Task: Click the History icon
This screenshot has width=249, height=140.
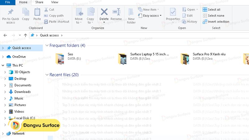Action: 184,21
